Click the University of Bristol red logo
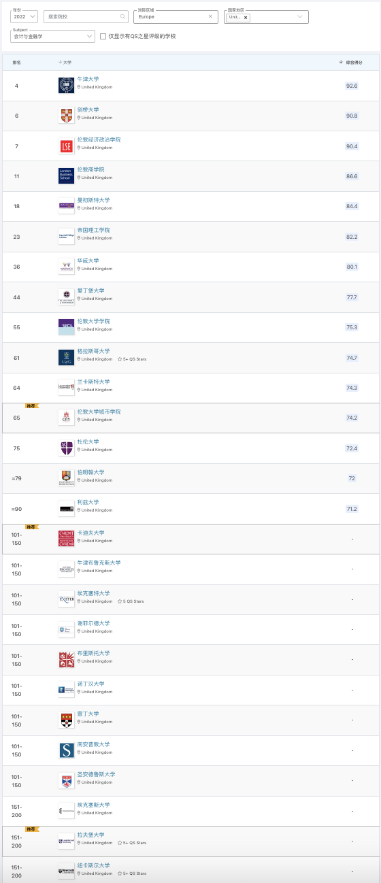Viewport: 381px width, 883px height. (66, 659)
